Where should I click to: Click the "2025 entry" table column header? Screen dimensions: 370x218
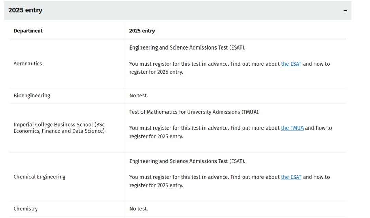(142, 31)
